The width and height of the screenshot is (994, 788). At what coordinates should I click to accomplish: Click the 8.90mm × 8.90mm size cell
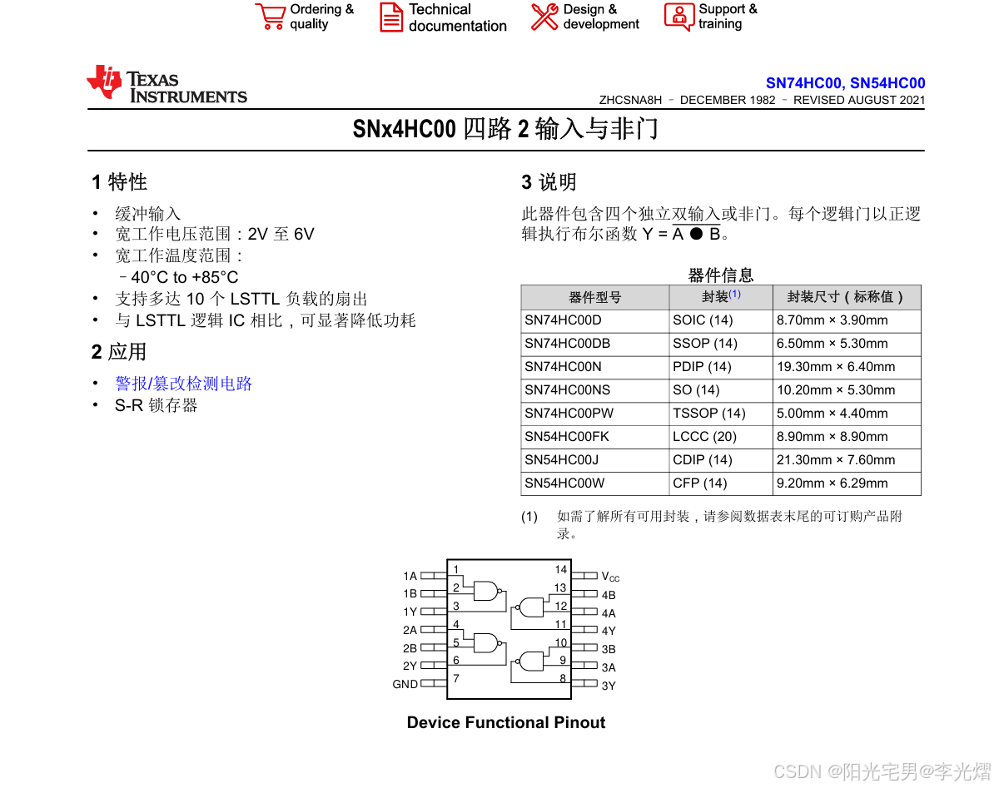(847, 437)
